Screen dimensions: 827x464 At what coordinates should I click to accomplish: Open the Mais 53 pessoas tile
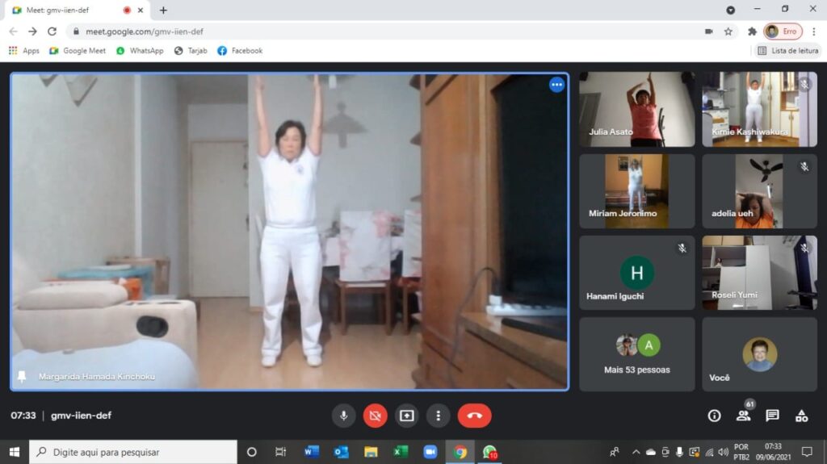pos(636,353)
